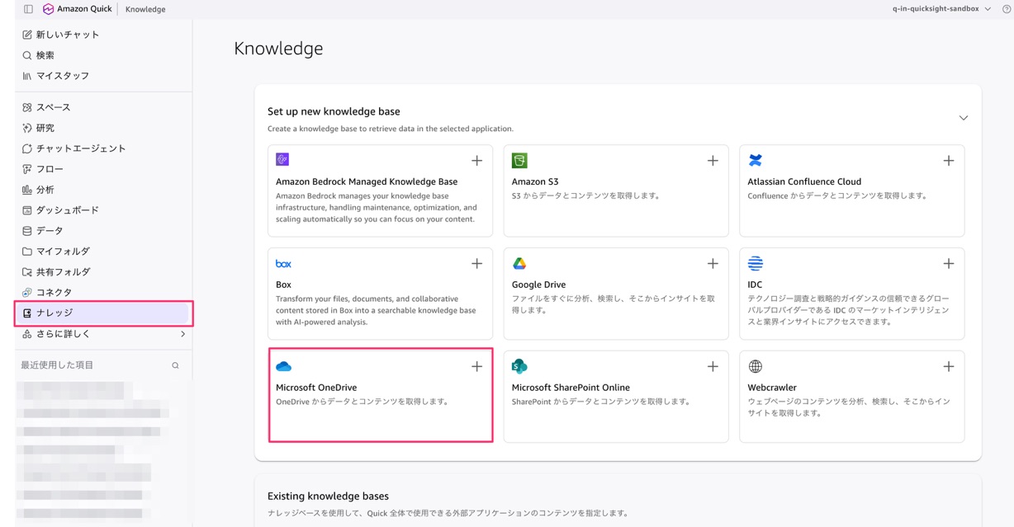Click the Knowledge breadcrumb in header
The image size is (1014, 527).
tap(145, 9)
